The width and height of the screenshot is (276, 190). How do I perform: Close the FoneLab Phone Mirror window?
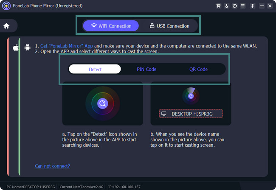pyautogui.click(x=270, y=6)
